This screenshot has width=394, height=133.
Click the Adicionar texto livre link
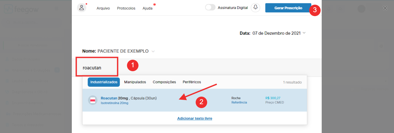point(195,118)
